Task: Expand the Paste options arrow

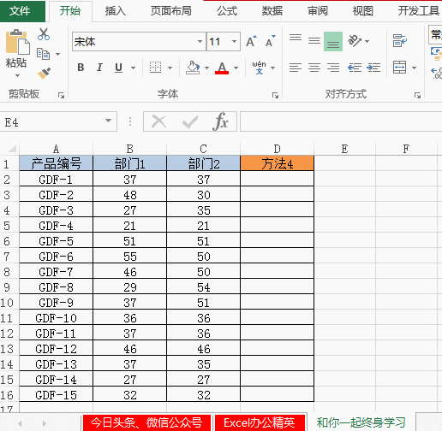Action: 17,76
